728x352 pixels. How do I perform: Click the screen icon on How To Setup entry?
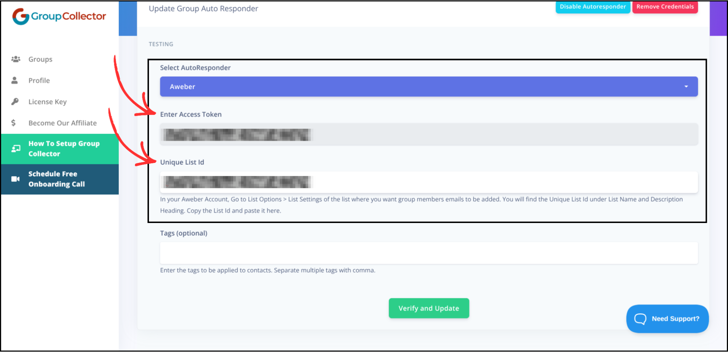15,148
